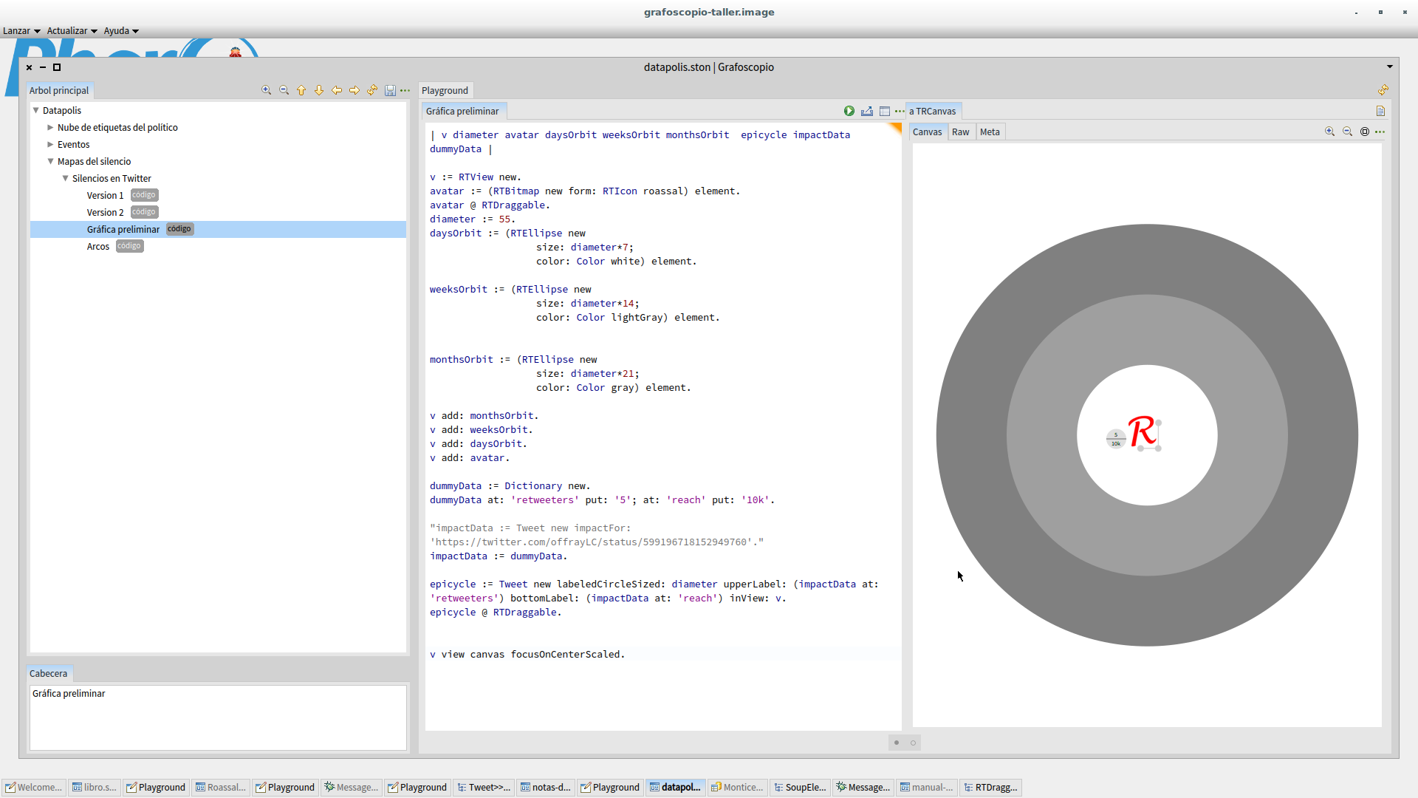Switch to Tweet>> window in taskbar
1418x798 pixels.
point(484,787)
